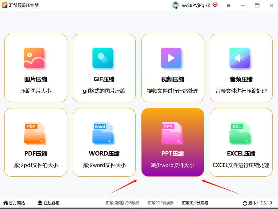Open 汇帮图片处理器 link
The width and height of the screenshot is (278, 209).
[195, 203]
